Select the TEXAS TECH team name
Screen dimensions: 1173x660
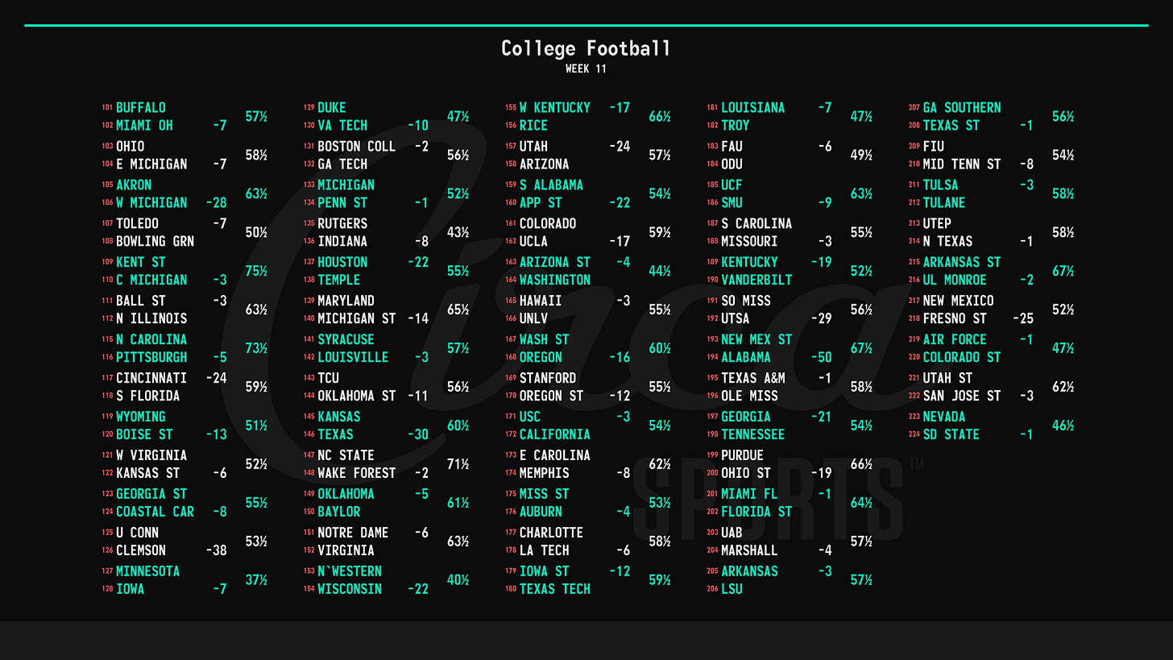pos(555,589)
